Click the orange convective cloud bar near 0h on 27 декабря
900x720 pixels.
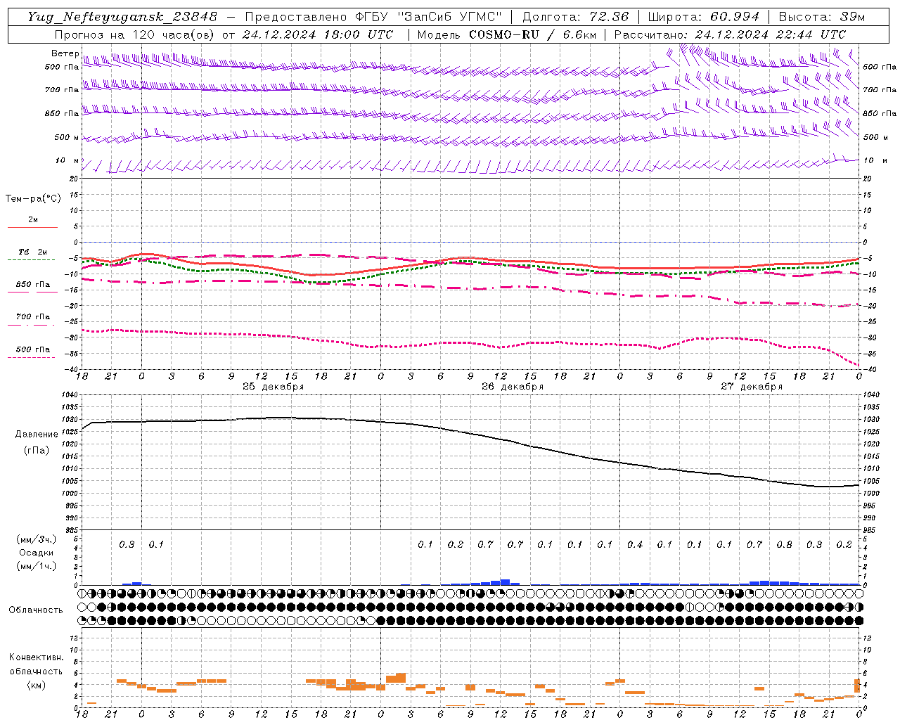tap(620, 681)
